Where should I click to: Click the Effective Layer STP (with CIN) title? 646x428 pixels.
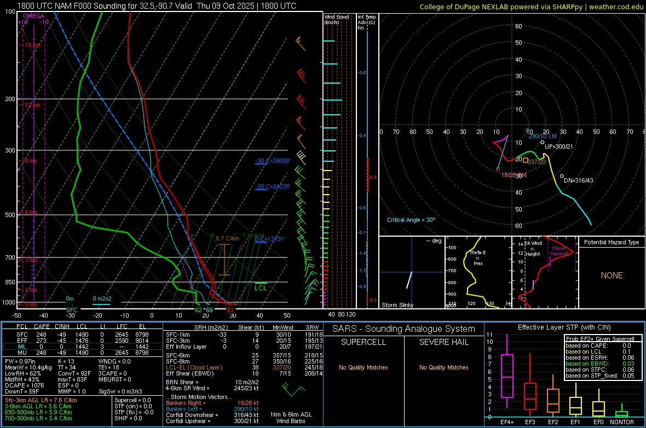564,327
